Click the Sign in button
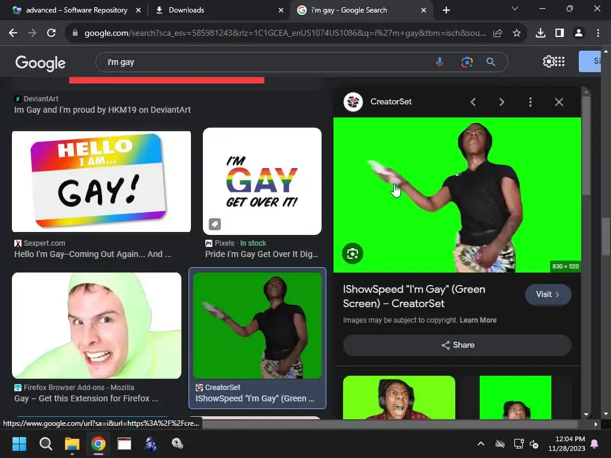This screenshot has width=611, height=458. pos(590,61)
